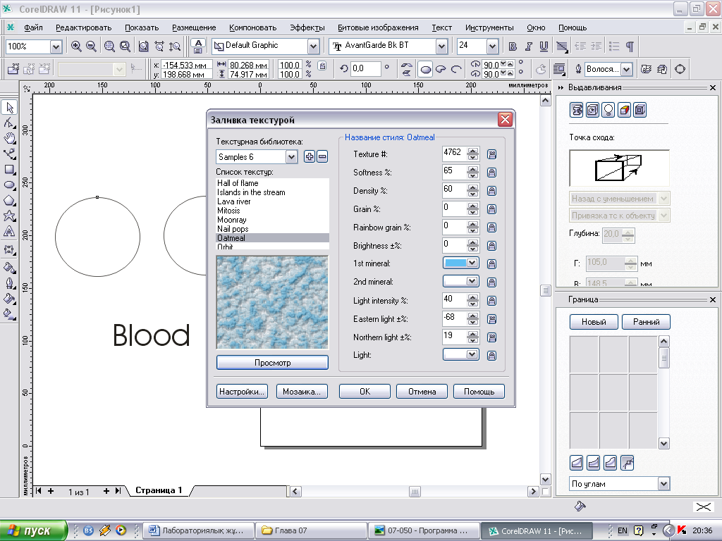Click the horizontal scrollbar thumb of canvas
722x541 pixels.
coord(415,492)
